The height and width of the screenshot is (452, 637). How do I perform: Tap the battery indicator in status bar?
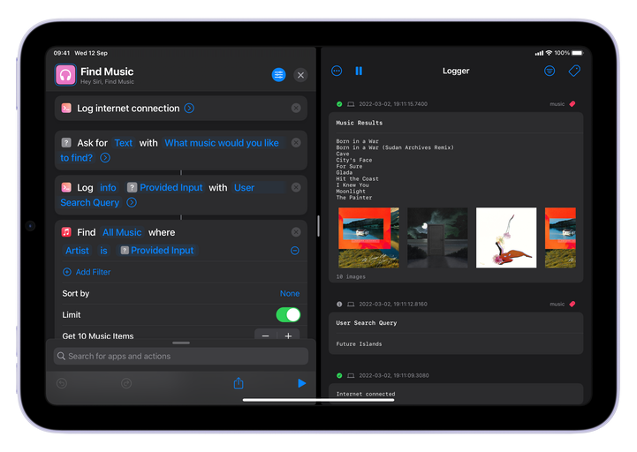(x=577, y=53)
